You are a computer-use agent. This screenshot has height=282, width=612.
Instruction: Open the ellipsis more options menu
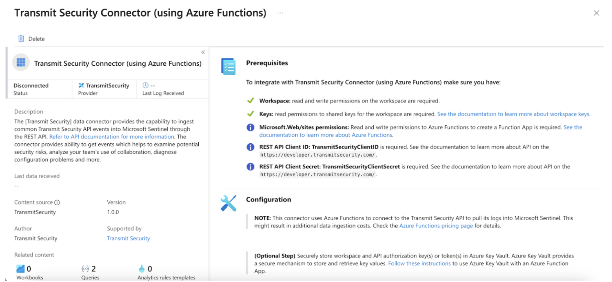click(x=281, y=13)
